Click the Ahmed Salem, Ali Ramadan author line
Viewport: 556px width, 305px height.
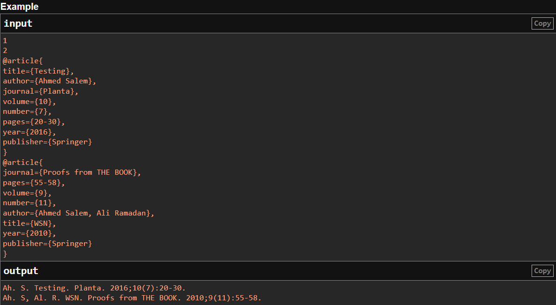pyautogui.click(x=78, y=213)
